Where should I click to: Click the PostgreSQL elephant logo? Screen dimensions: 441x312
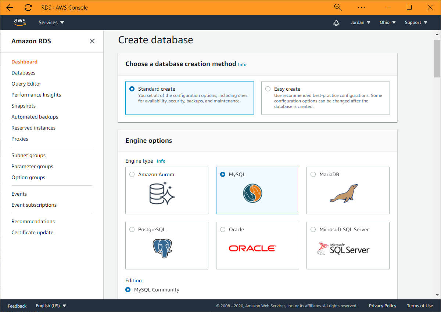(x=162, y=248)
